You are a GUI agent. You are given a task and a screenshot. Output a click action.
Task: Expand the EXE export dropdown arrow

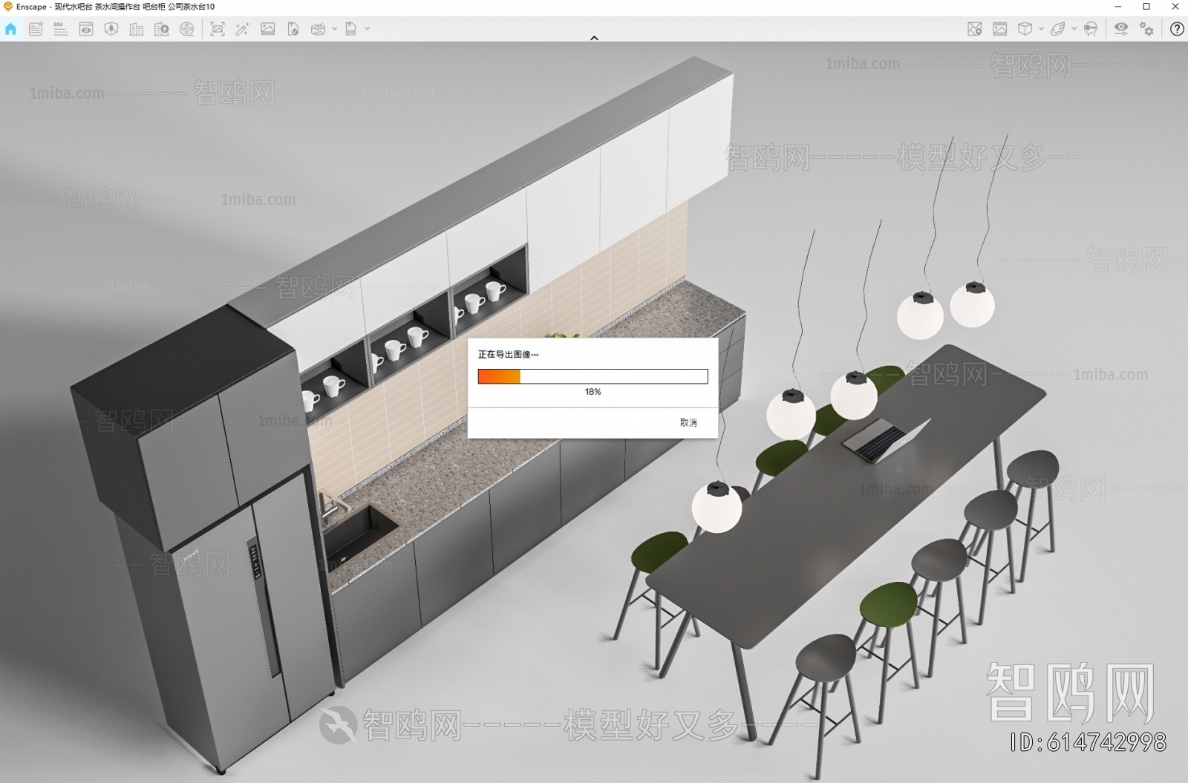click(367, 30)
